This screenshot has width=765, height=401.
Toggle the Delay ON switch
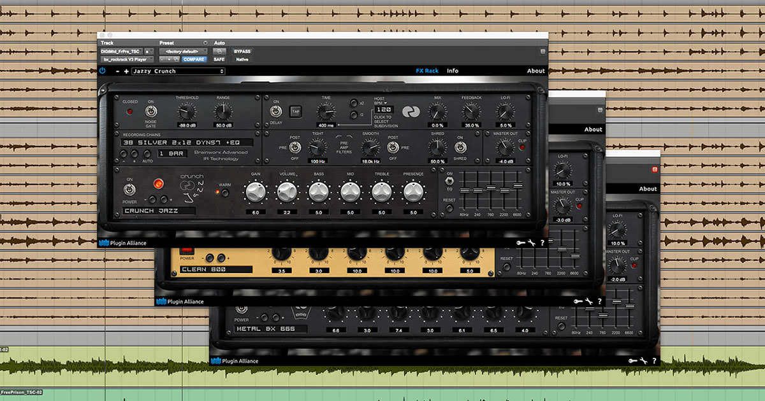click(276, 112)
